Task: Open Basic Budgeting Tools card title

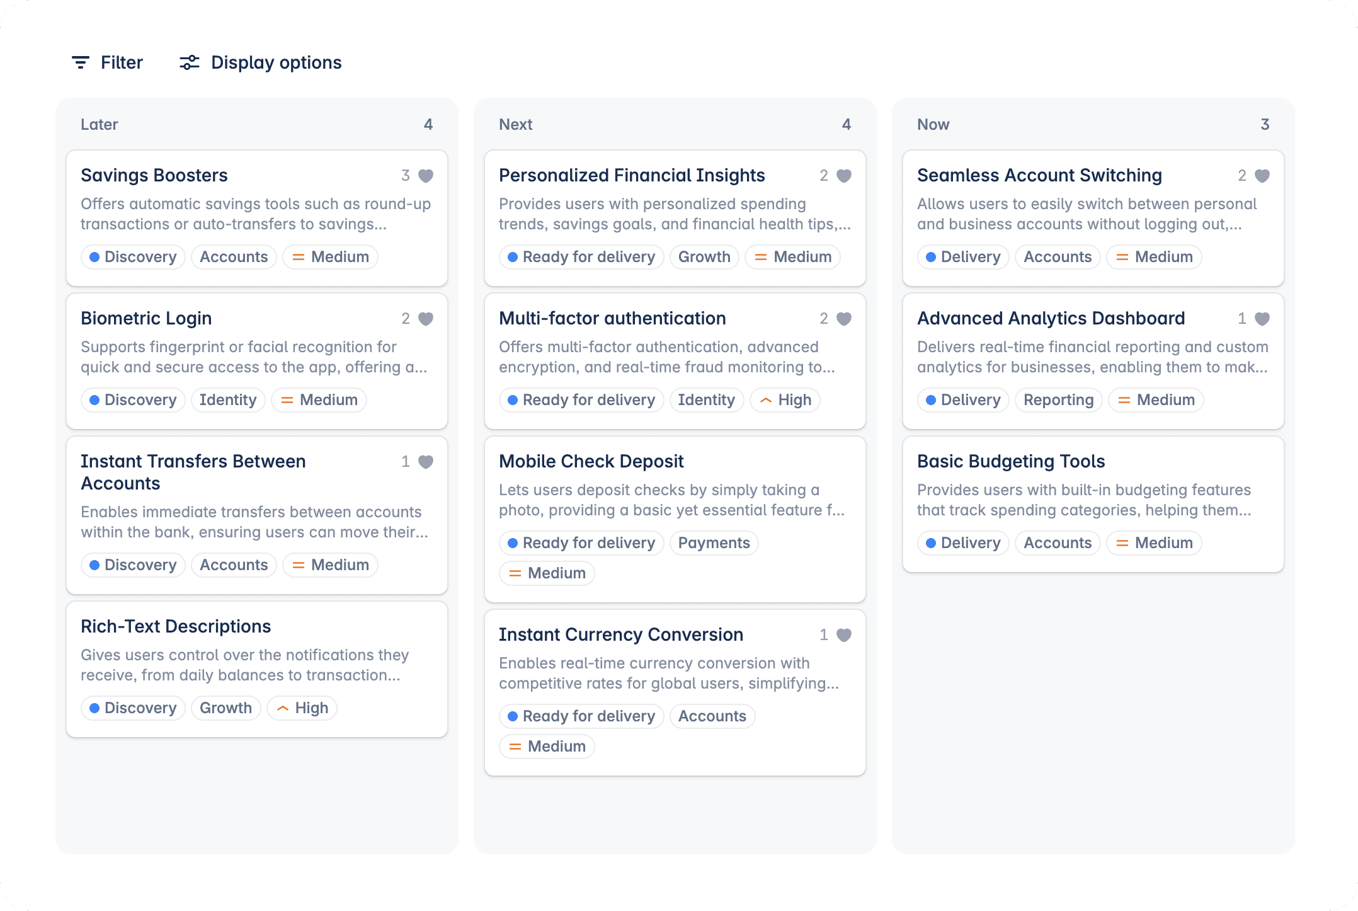Action: (1010, 462)
